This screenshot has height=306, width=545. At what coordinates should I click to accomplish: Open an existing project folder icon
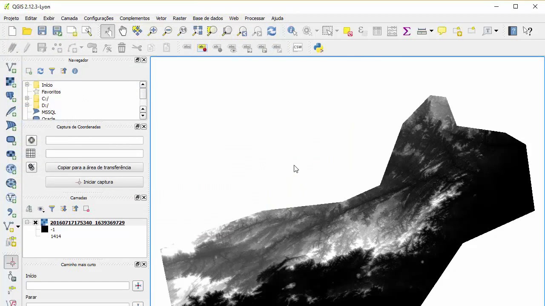tap(27, 31)
